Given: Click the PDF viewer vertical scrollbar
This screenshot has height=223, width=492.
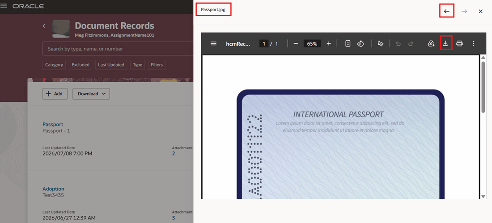Looking at the screenshot, I should [483, 127].
